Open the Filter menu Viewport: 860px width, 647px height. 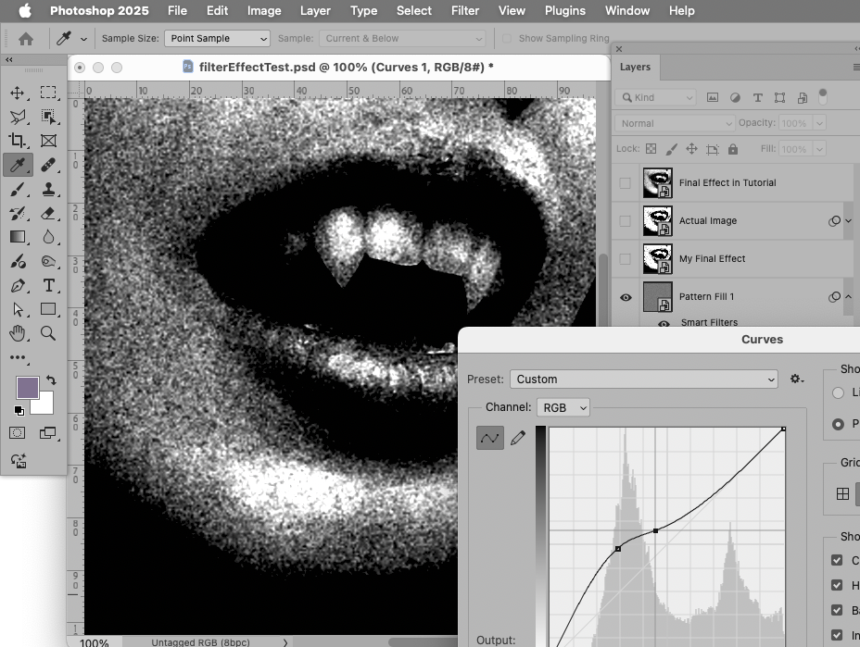point(464,10)
